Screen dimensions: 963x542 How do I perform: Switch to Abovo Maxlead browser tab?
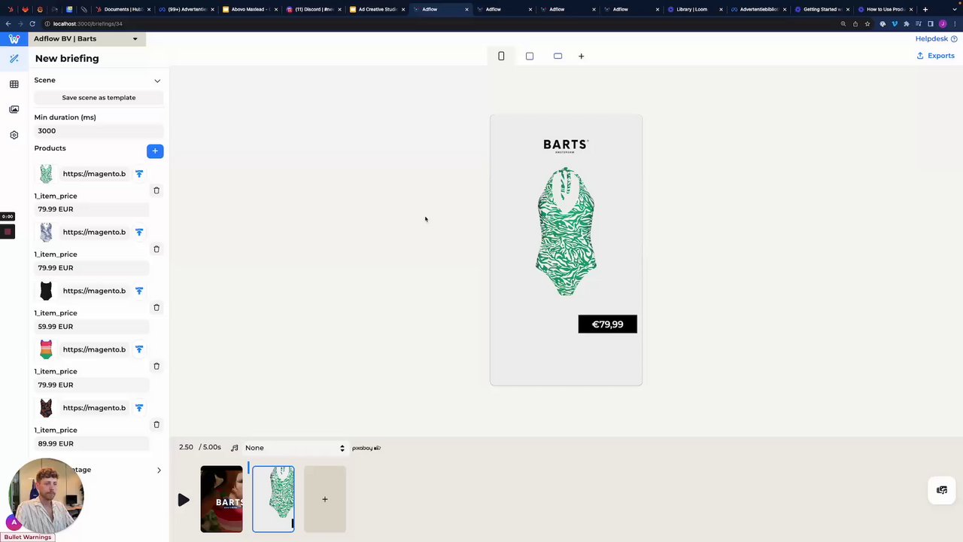(250, 9)
